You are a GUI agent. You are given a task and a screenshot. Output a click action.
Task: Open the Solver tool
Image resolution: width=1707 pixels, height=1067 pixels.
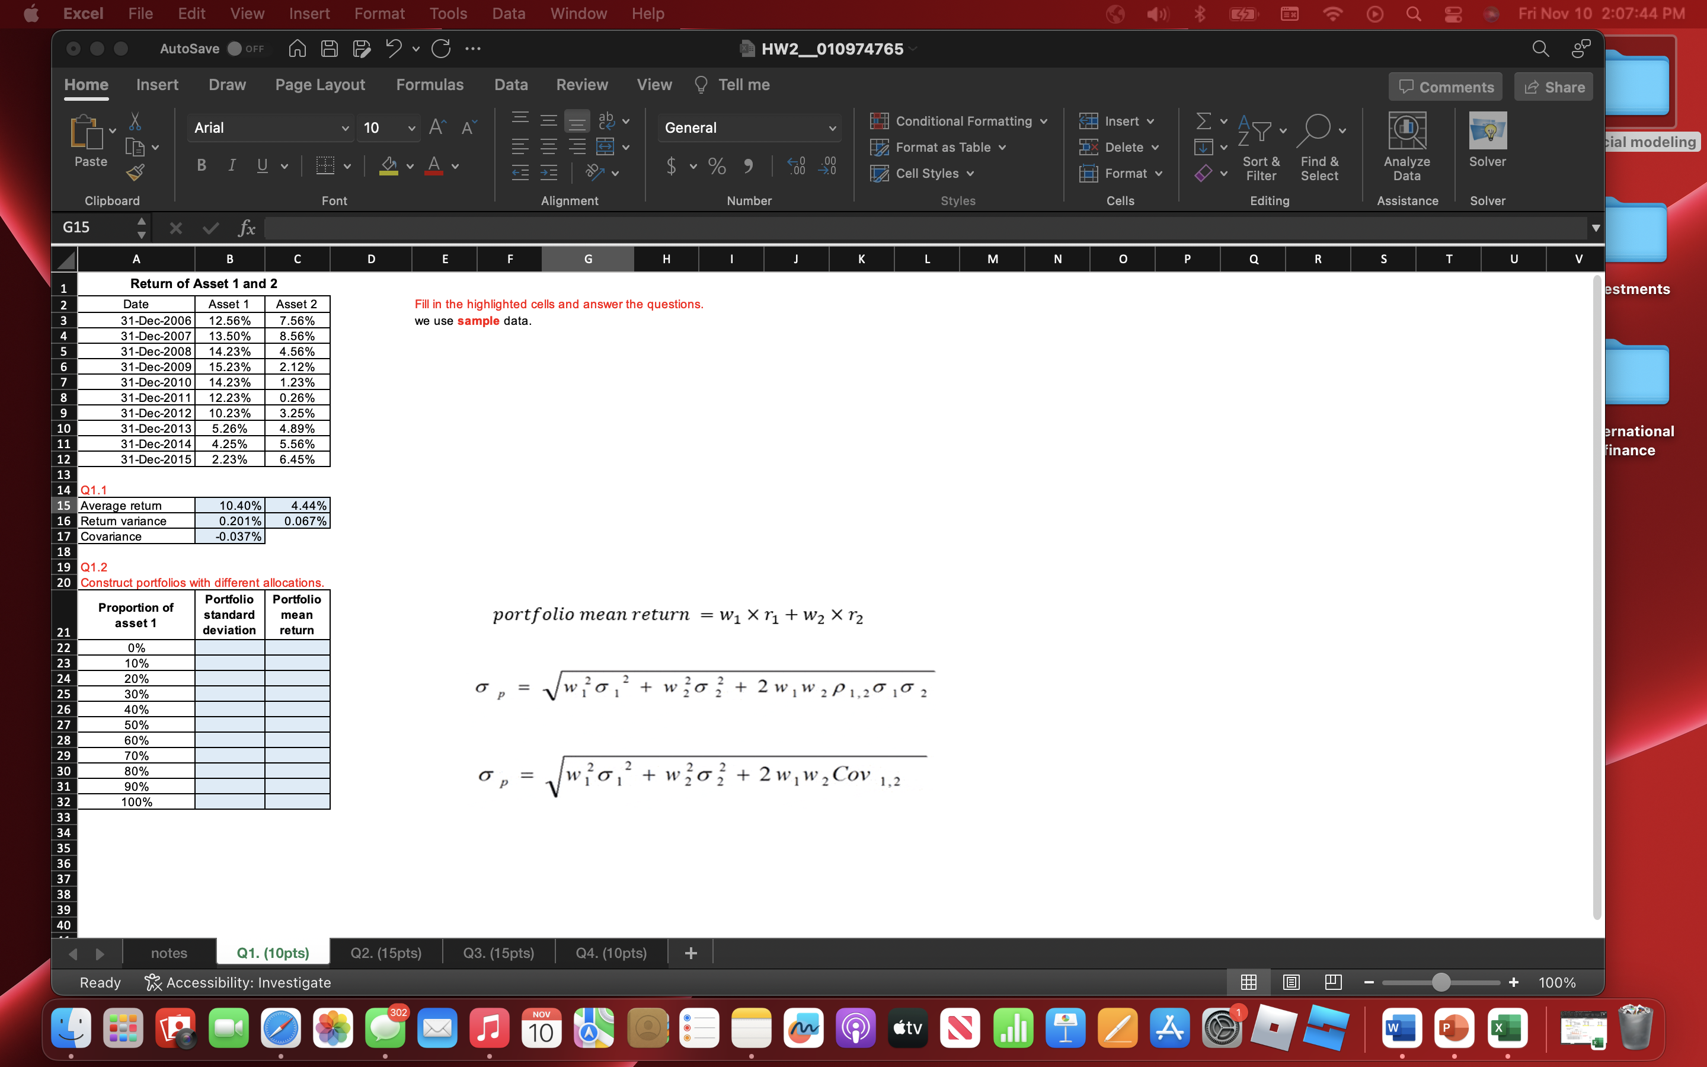1487,139
